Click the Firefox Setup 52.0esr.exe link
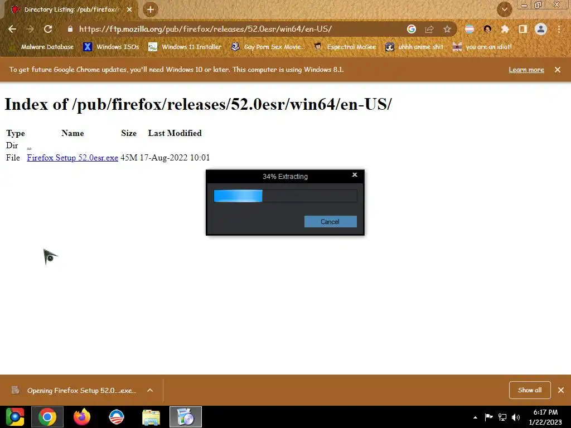Screen dimensions: 571x428 pyautogui.click(x=72, y=158)
